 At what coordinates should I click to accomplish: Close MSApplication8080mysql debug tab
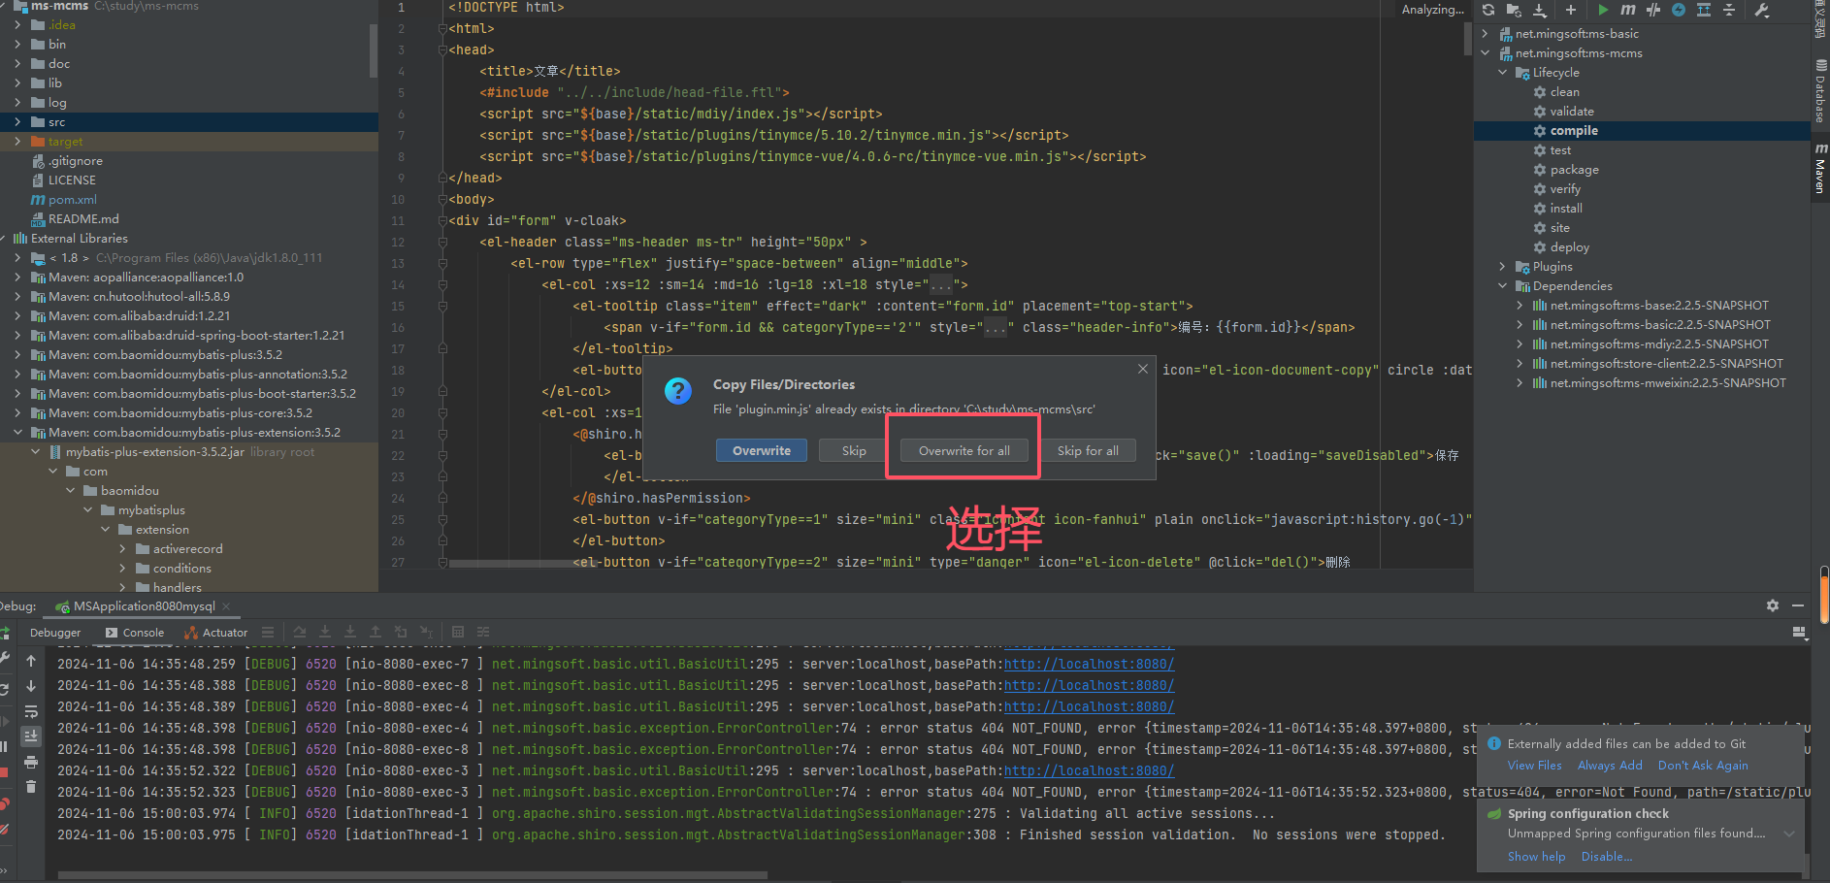pos(226,606)
